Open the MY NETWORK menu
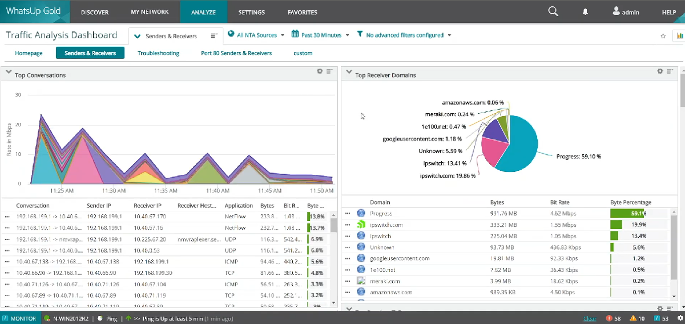The image size is (685, 324). click(150, 12)
